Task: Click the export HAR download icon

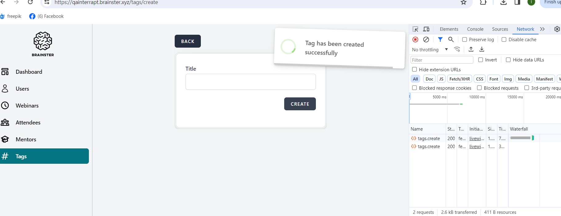Action: (x=482, y=49)
